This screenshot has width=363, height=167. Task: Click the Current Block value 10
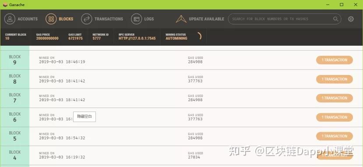[x=7, y=38]
